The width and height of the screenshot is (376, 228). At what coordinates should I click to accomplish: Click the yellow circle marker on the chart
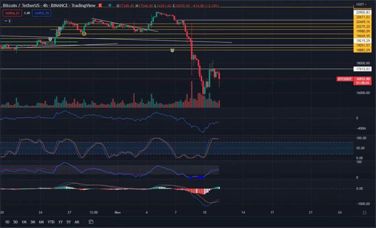(x=84, y=34)
